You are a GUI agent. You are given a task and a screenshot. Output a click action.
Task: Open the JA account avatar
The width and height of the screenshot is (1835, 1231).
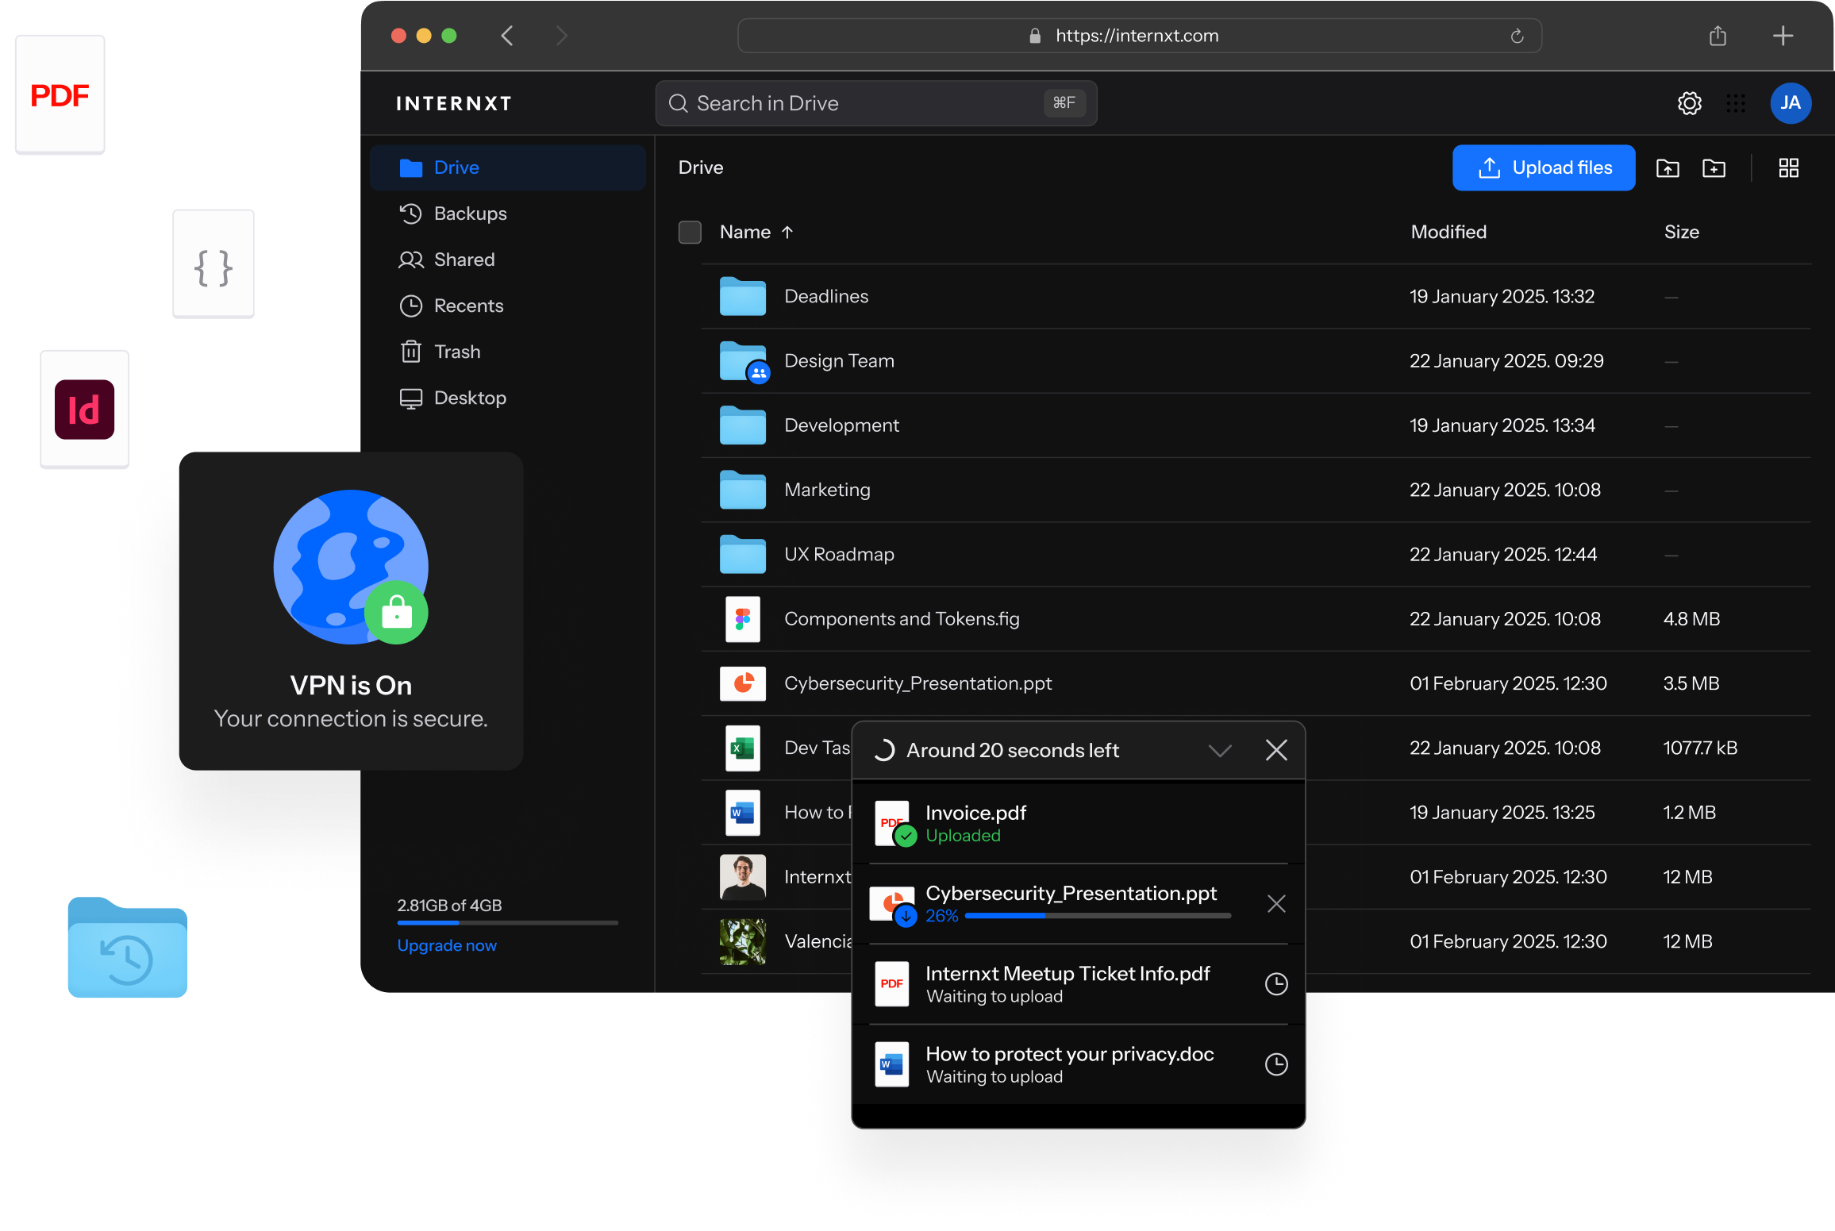click(x=1791, y=103)
